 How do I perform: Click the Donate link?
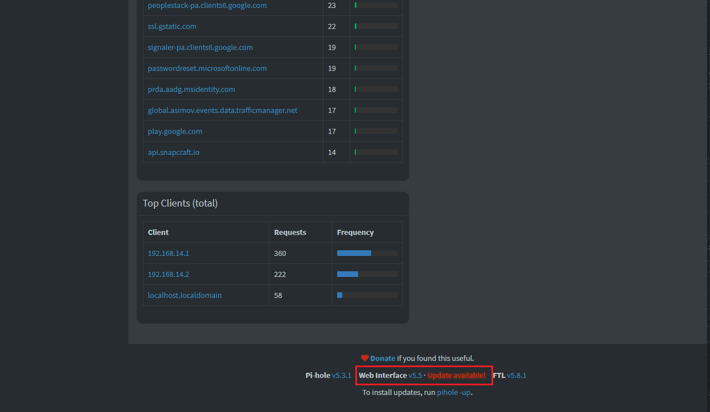383,358
